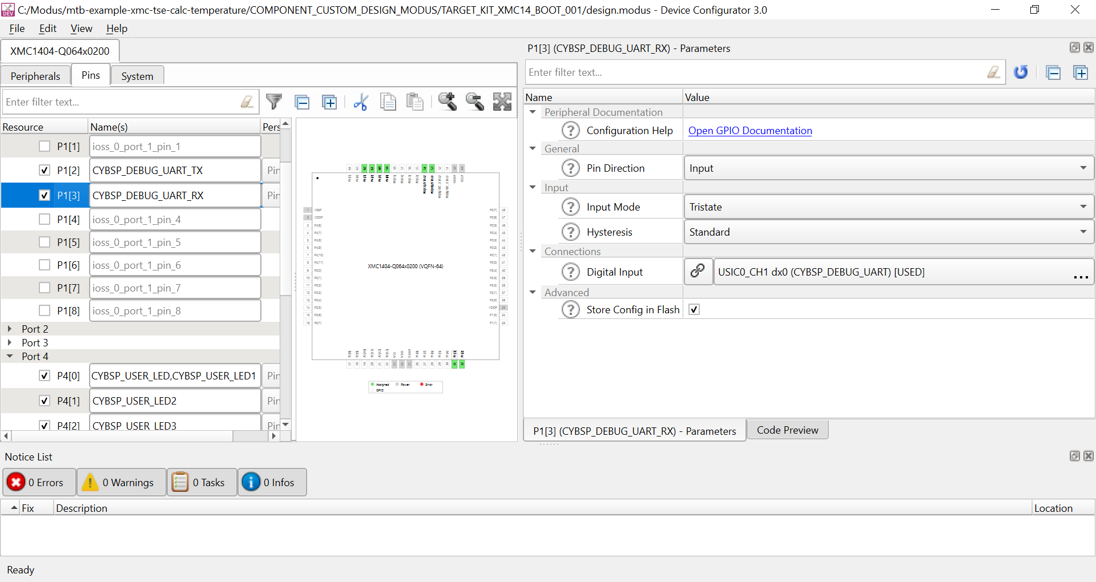Collapse the Peripheral Documentation group
This screenshot has width=1096, height=582.
pyautogui.click(x=533, y=112)
